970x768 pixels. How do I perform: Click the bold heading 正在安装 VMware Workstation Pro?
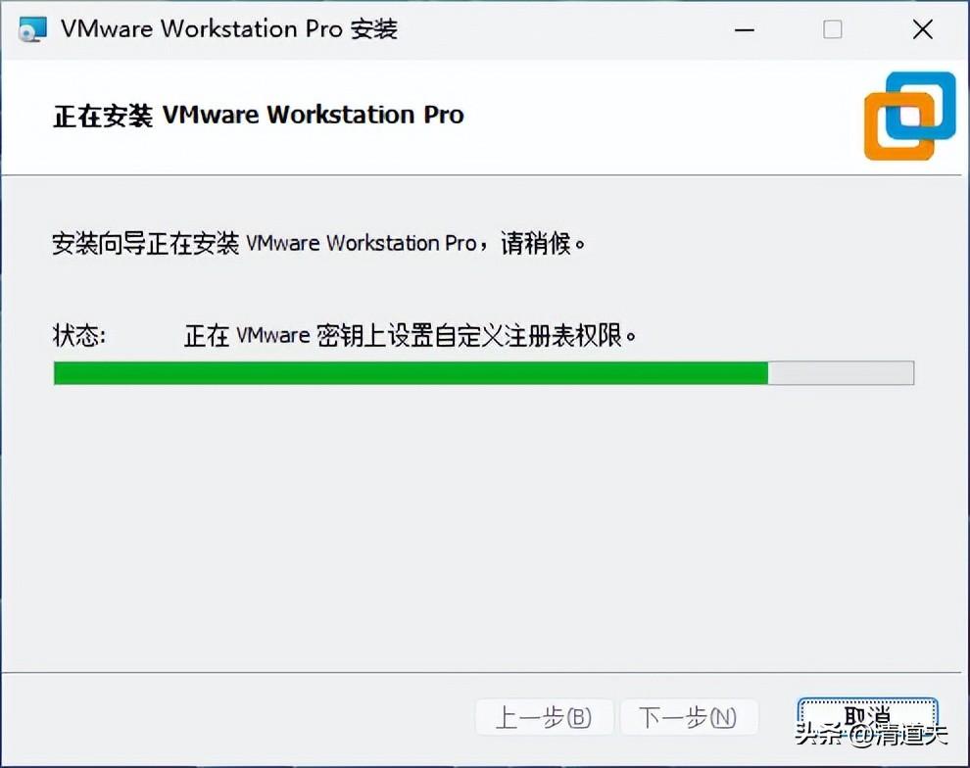(259, 115)
